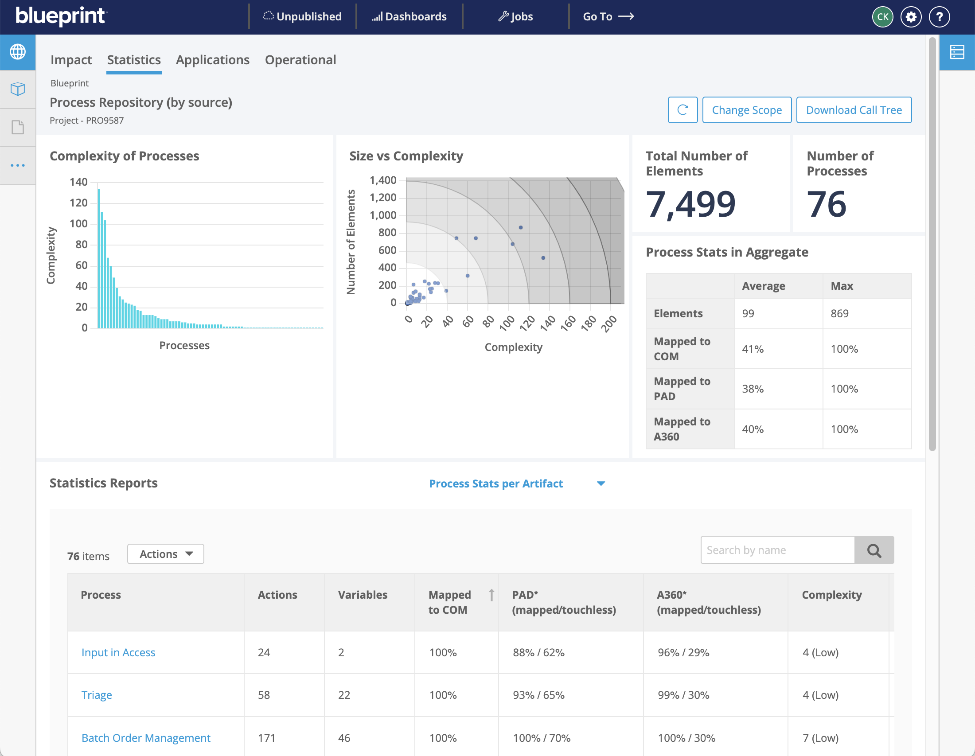Open the Batch Order Management link
Image resolution: width=975 pixels, height=756 pixels.
click(146, 738)
